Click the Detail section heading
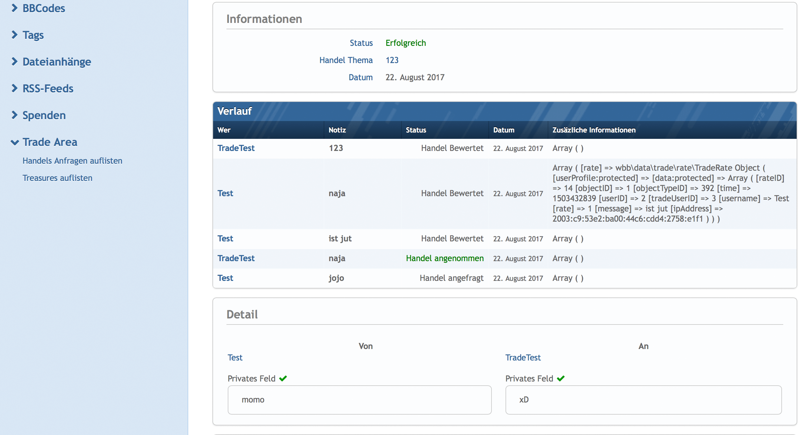Viewport: 810px width, 435px height. pos(242,315)
